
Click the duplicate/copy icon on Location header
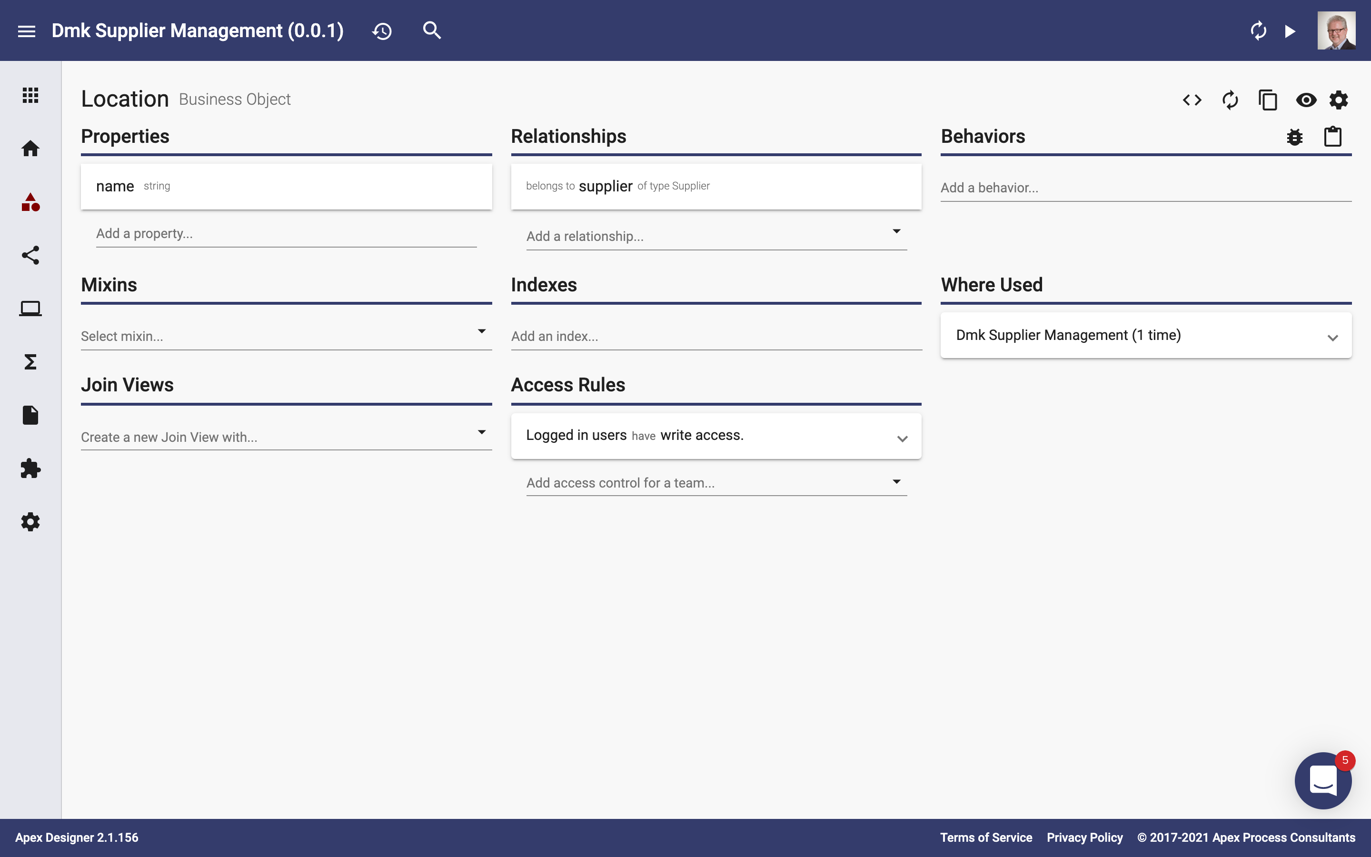1268,98
